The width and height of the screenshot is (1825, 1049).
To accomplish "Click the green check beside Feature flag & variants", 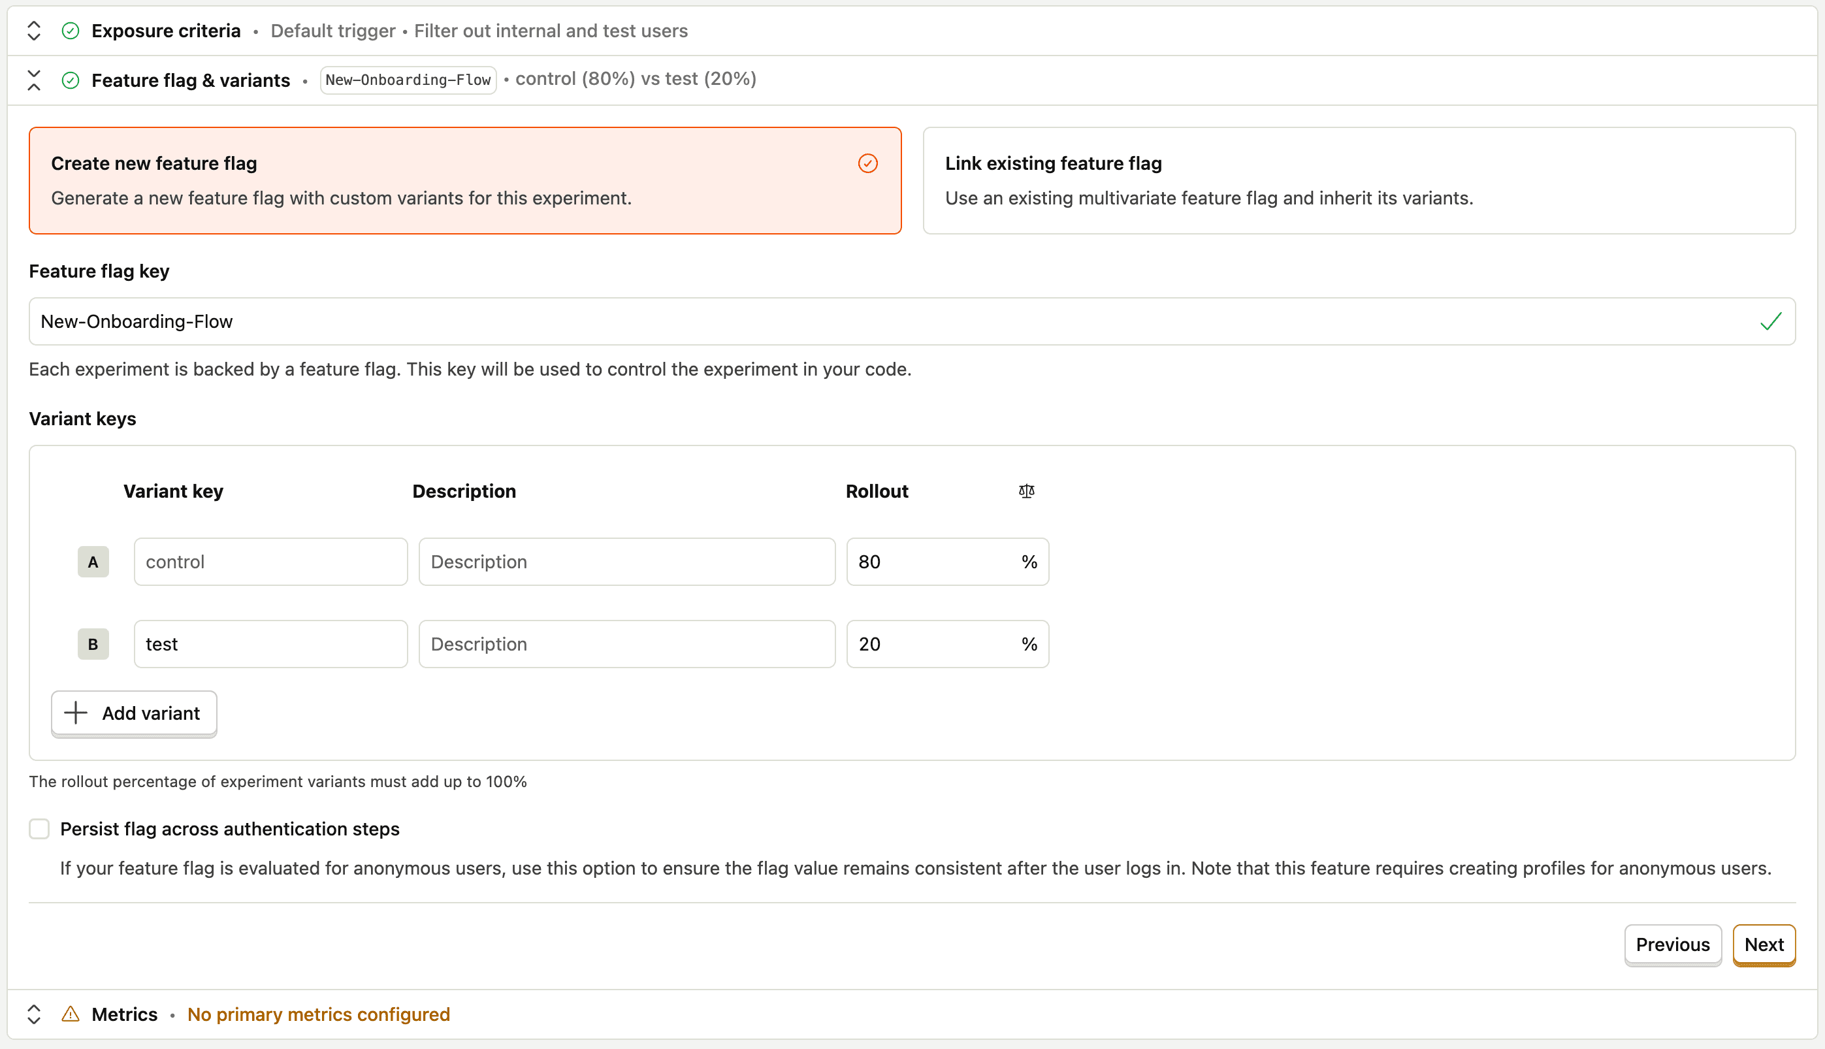I will [x=70, y=80].
